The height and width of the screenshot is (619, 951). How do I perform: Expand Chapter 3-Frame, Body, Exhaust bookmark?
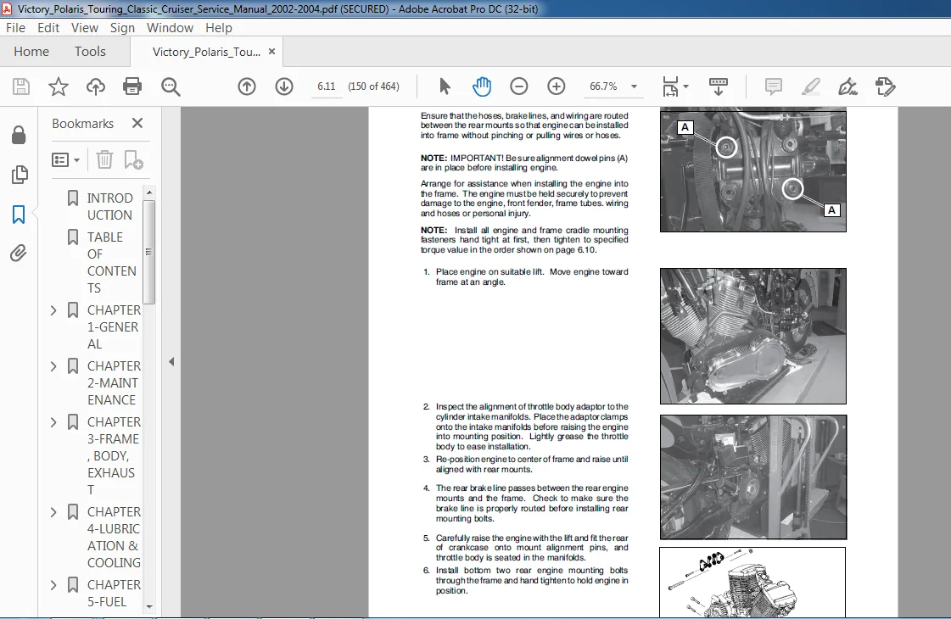[53, 422]
